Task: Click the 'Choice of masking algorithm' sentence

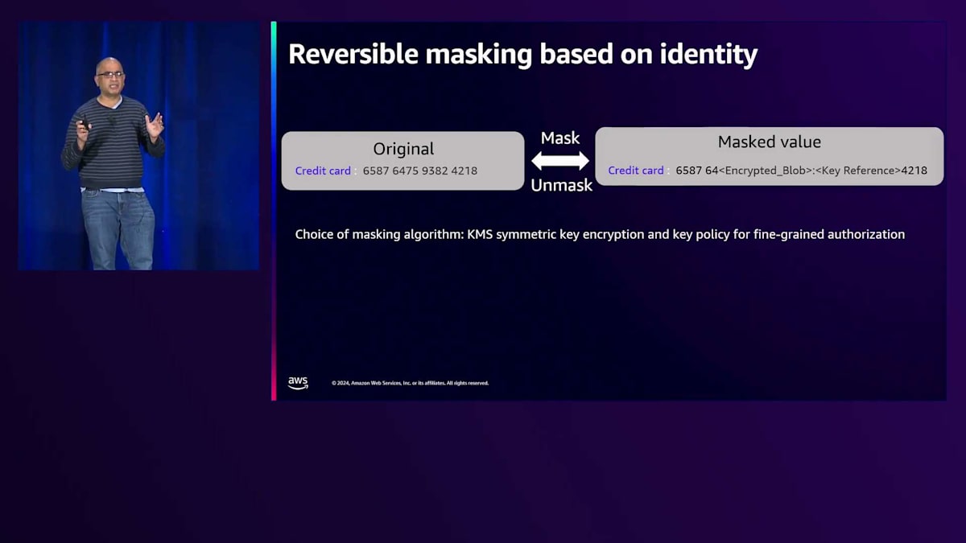Action: [x=600, y=235]
